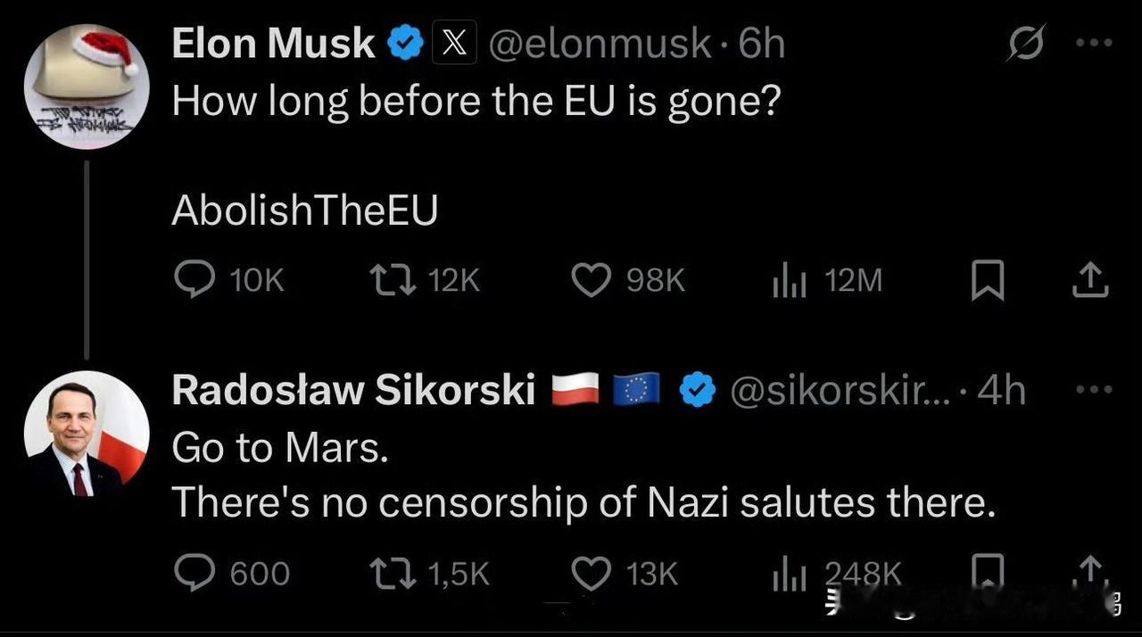Open Elon Musk's profile picture
This screenshot has height=637, width=1142.
click(87, 86)
